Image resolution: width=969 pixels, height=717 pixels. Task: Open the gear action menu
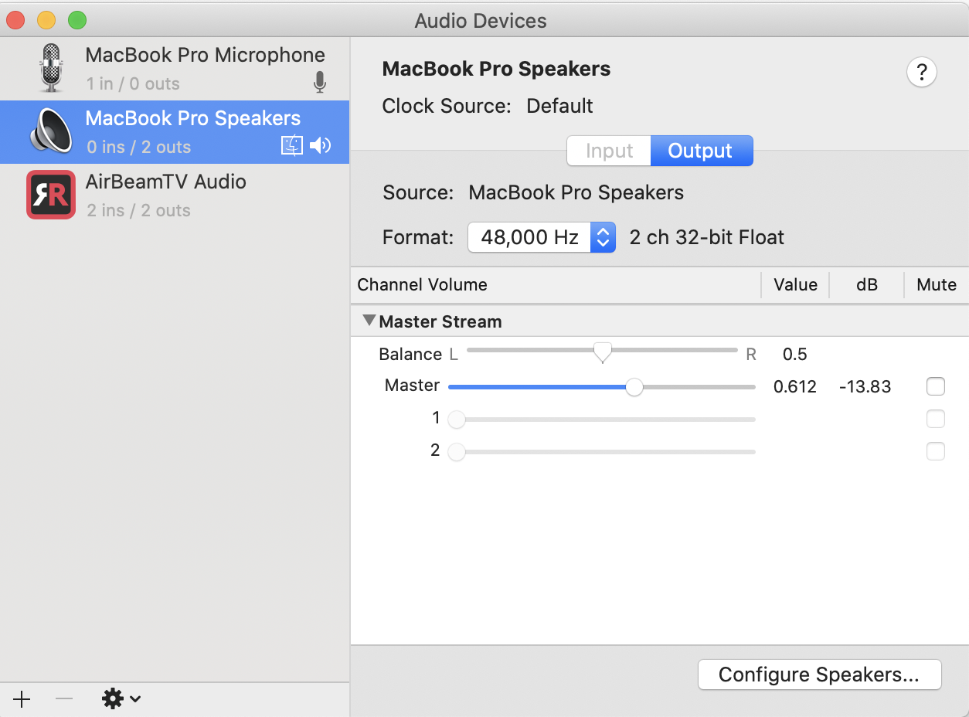[121, 699]
